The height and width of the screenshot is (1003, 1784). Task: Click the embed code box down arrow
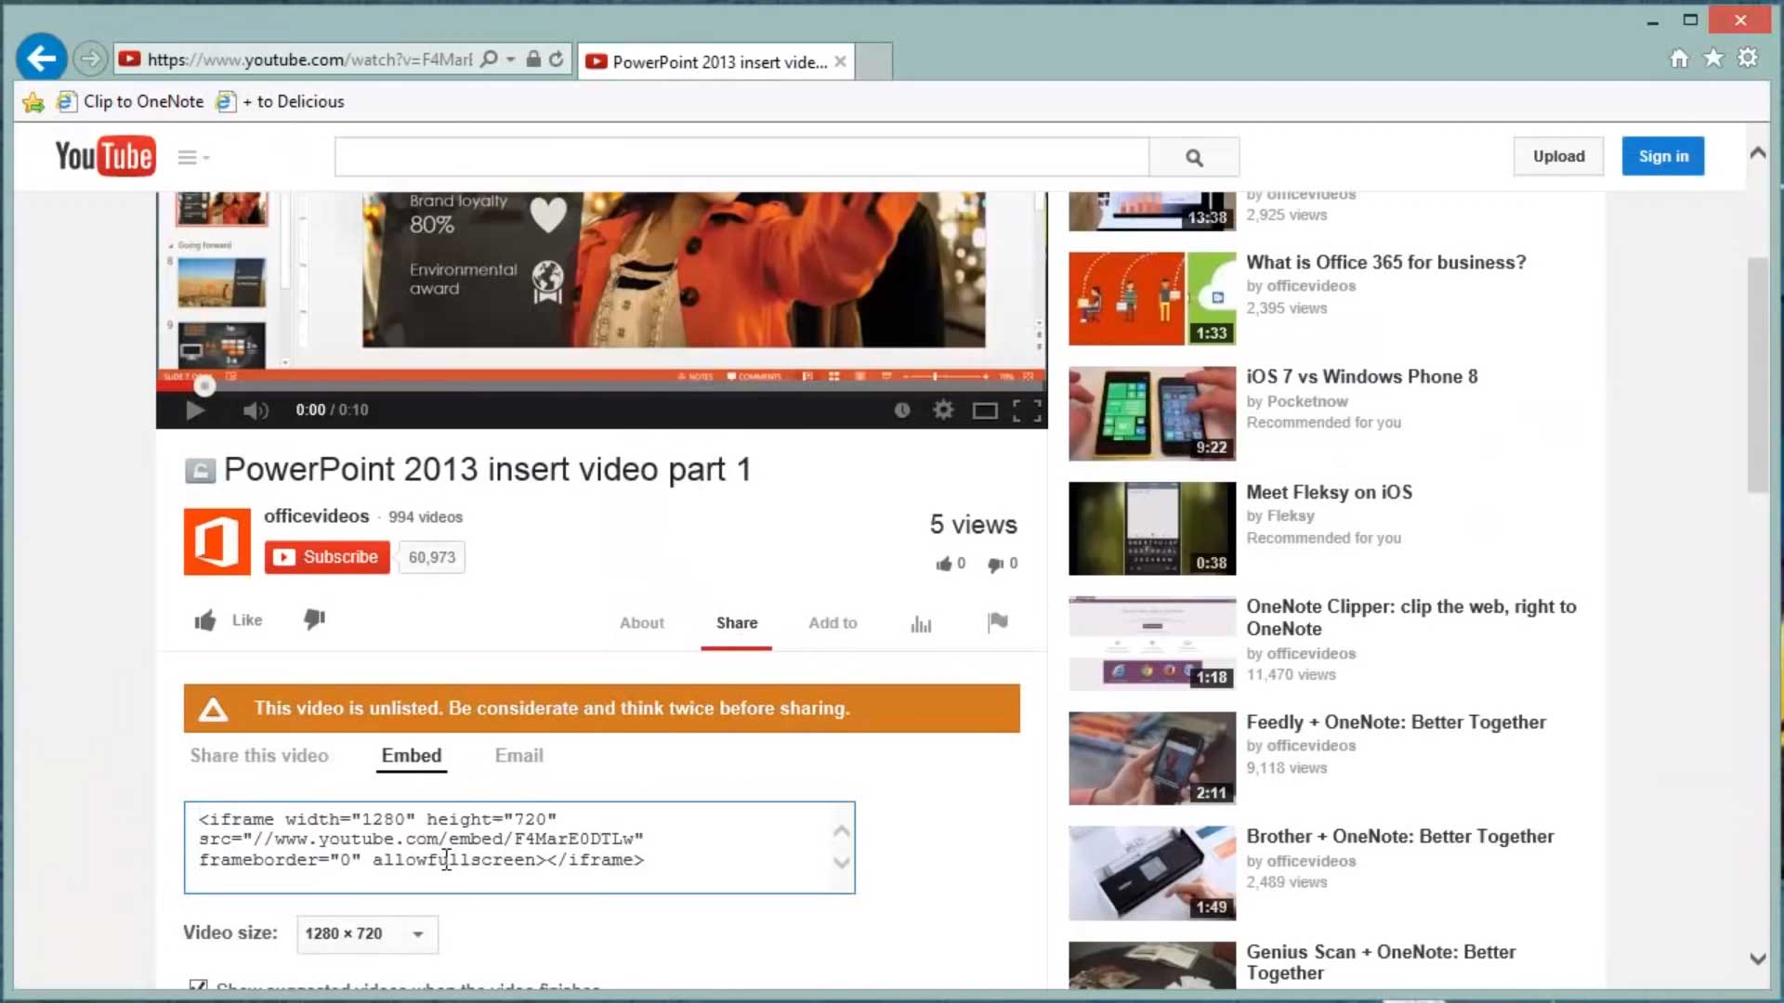841,863
